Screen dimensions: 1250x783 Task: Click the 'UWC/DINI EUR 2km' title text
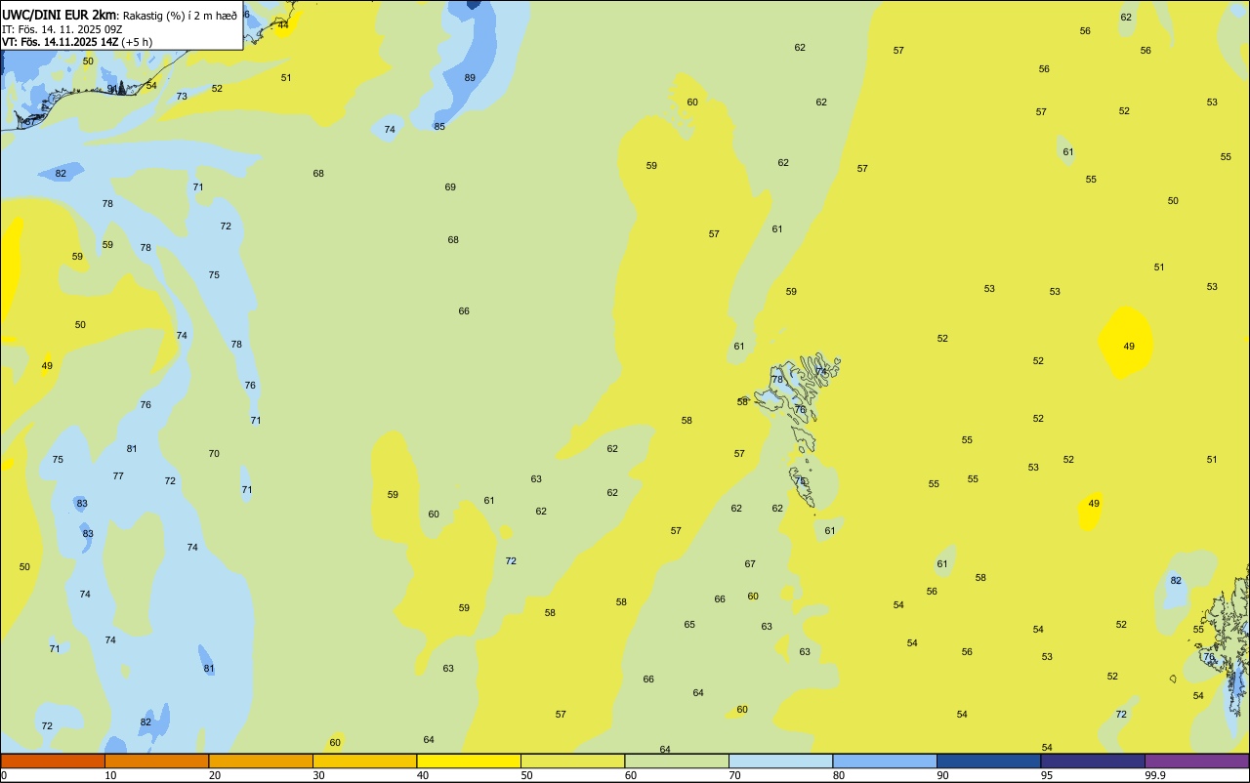(x=59, y=15)
